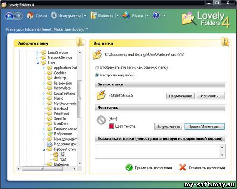Screen dimensions: 237x189
Task: Click the folder icon beside SendTo
Action: (50, 118)
